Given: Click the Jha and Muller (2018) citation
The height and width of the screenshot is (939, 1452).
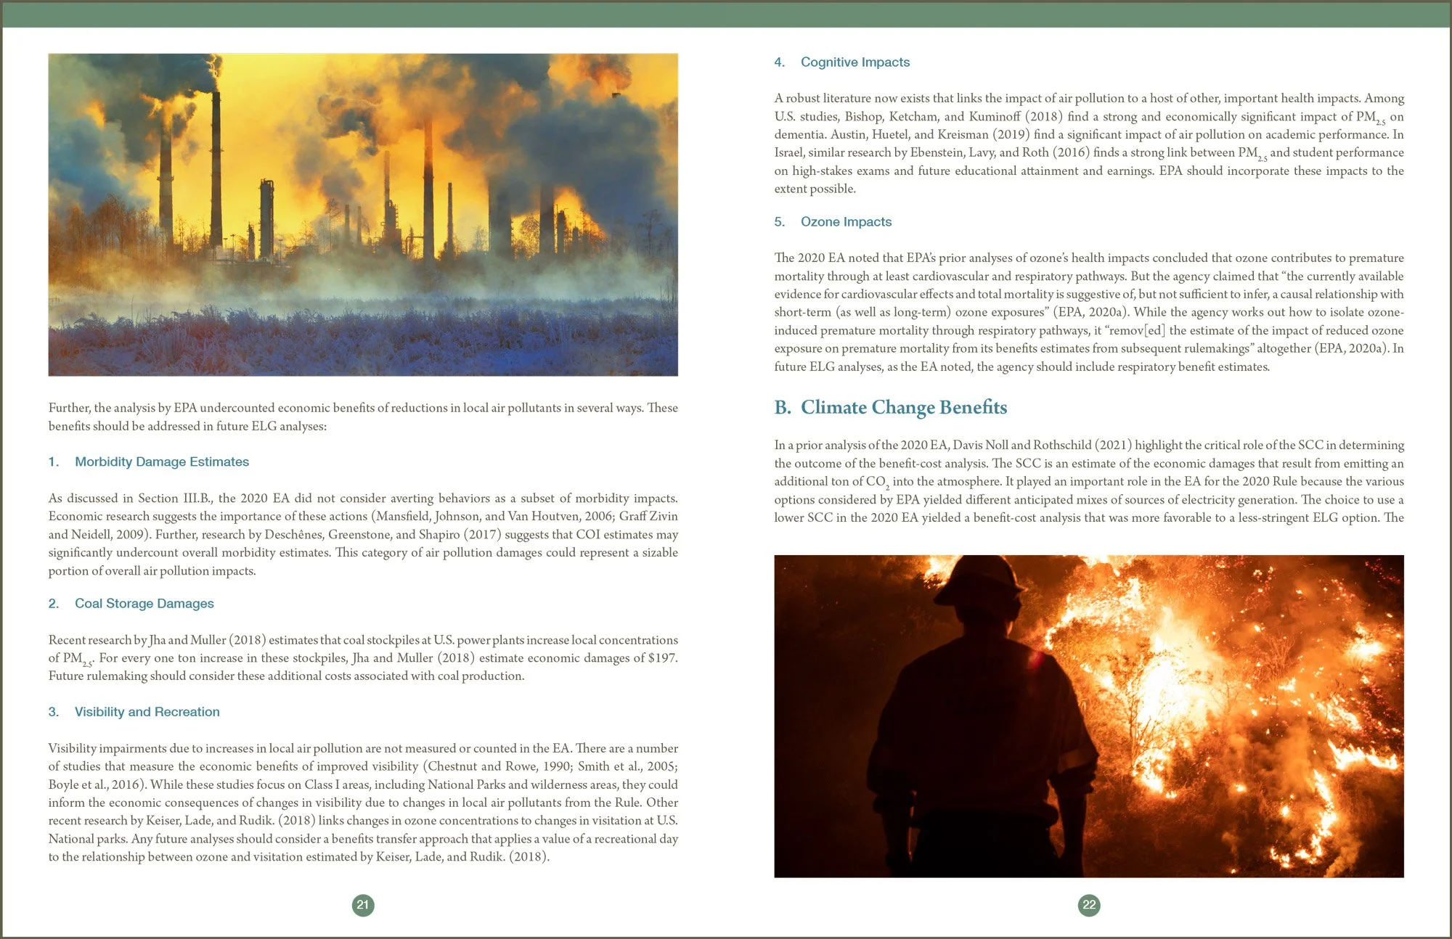Looking at the screenshot, I should click(x=208, y=640).
